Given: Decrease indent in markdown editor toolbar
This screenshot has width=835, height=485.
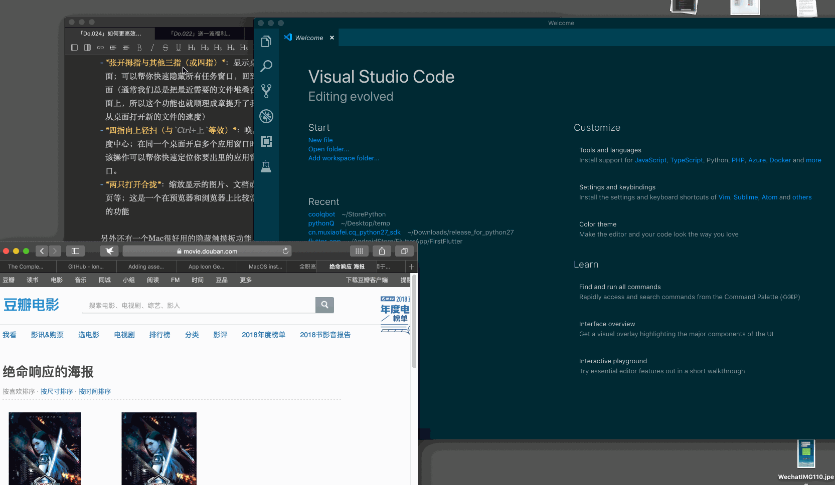Looking at the screenshot, I should [x=126, y=48].
